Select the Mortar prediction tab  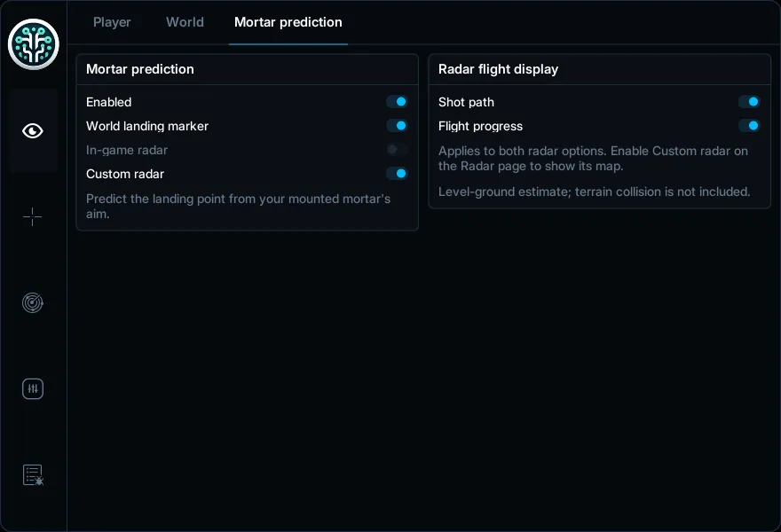pos(288,22)
